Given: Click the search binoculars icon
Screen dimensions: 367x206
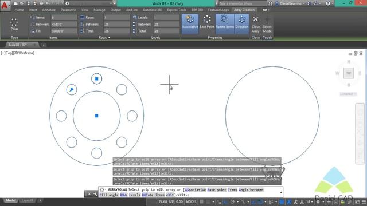Looking at the screenshot, I should point(270,3).
